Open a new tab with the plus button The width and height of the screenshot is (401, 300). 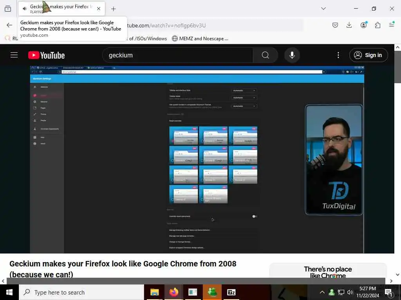tap(114, 9)
